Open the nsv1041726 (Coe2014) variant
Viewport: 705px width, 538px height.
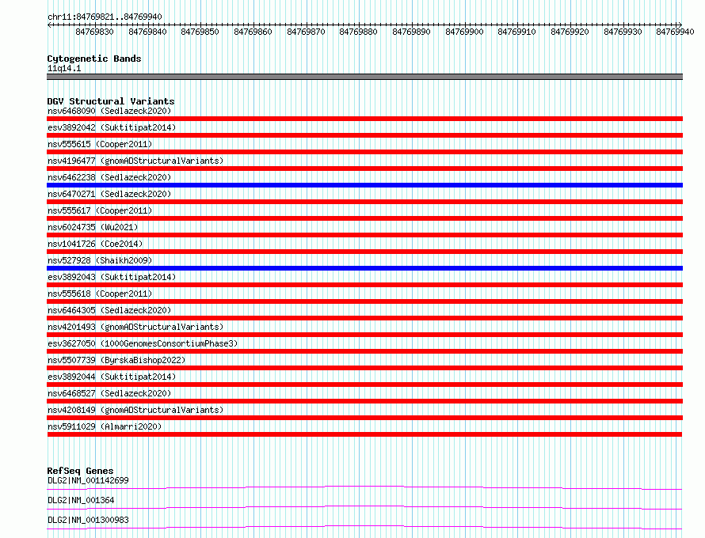coord(95,244)
